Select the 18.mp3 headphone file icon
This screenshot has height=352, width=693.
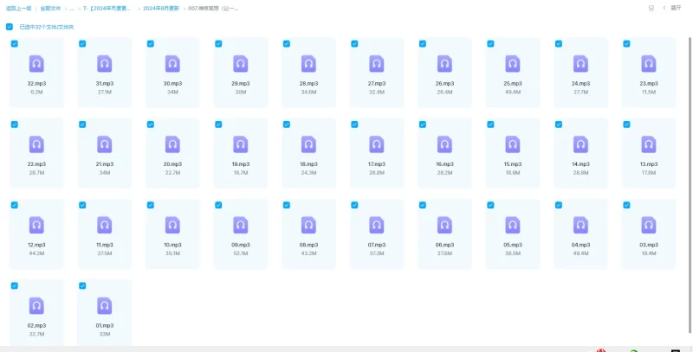308,144
